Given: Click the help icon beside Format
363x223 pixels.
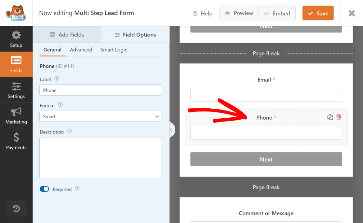Looking at the screenshot, I should click(60, 105).
